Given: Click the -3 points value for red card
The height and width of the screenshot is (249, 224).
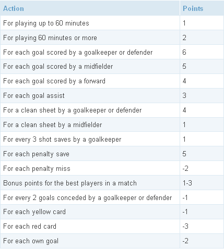Looking at the screenshot, I should 185,227.
